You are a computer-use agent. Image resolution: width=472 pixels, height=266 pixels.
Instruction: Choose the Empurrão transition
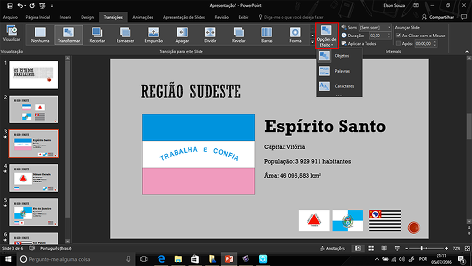click(153, 35)
